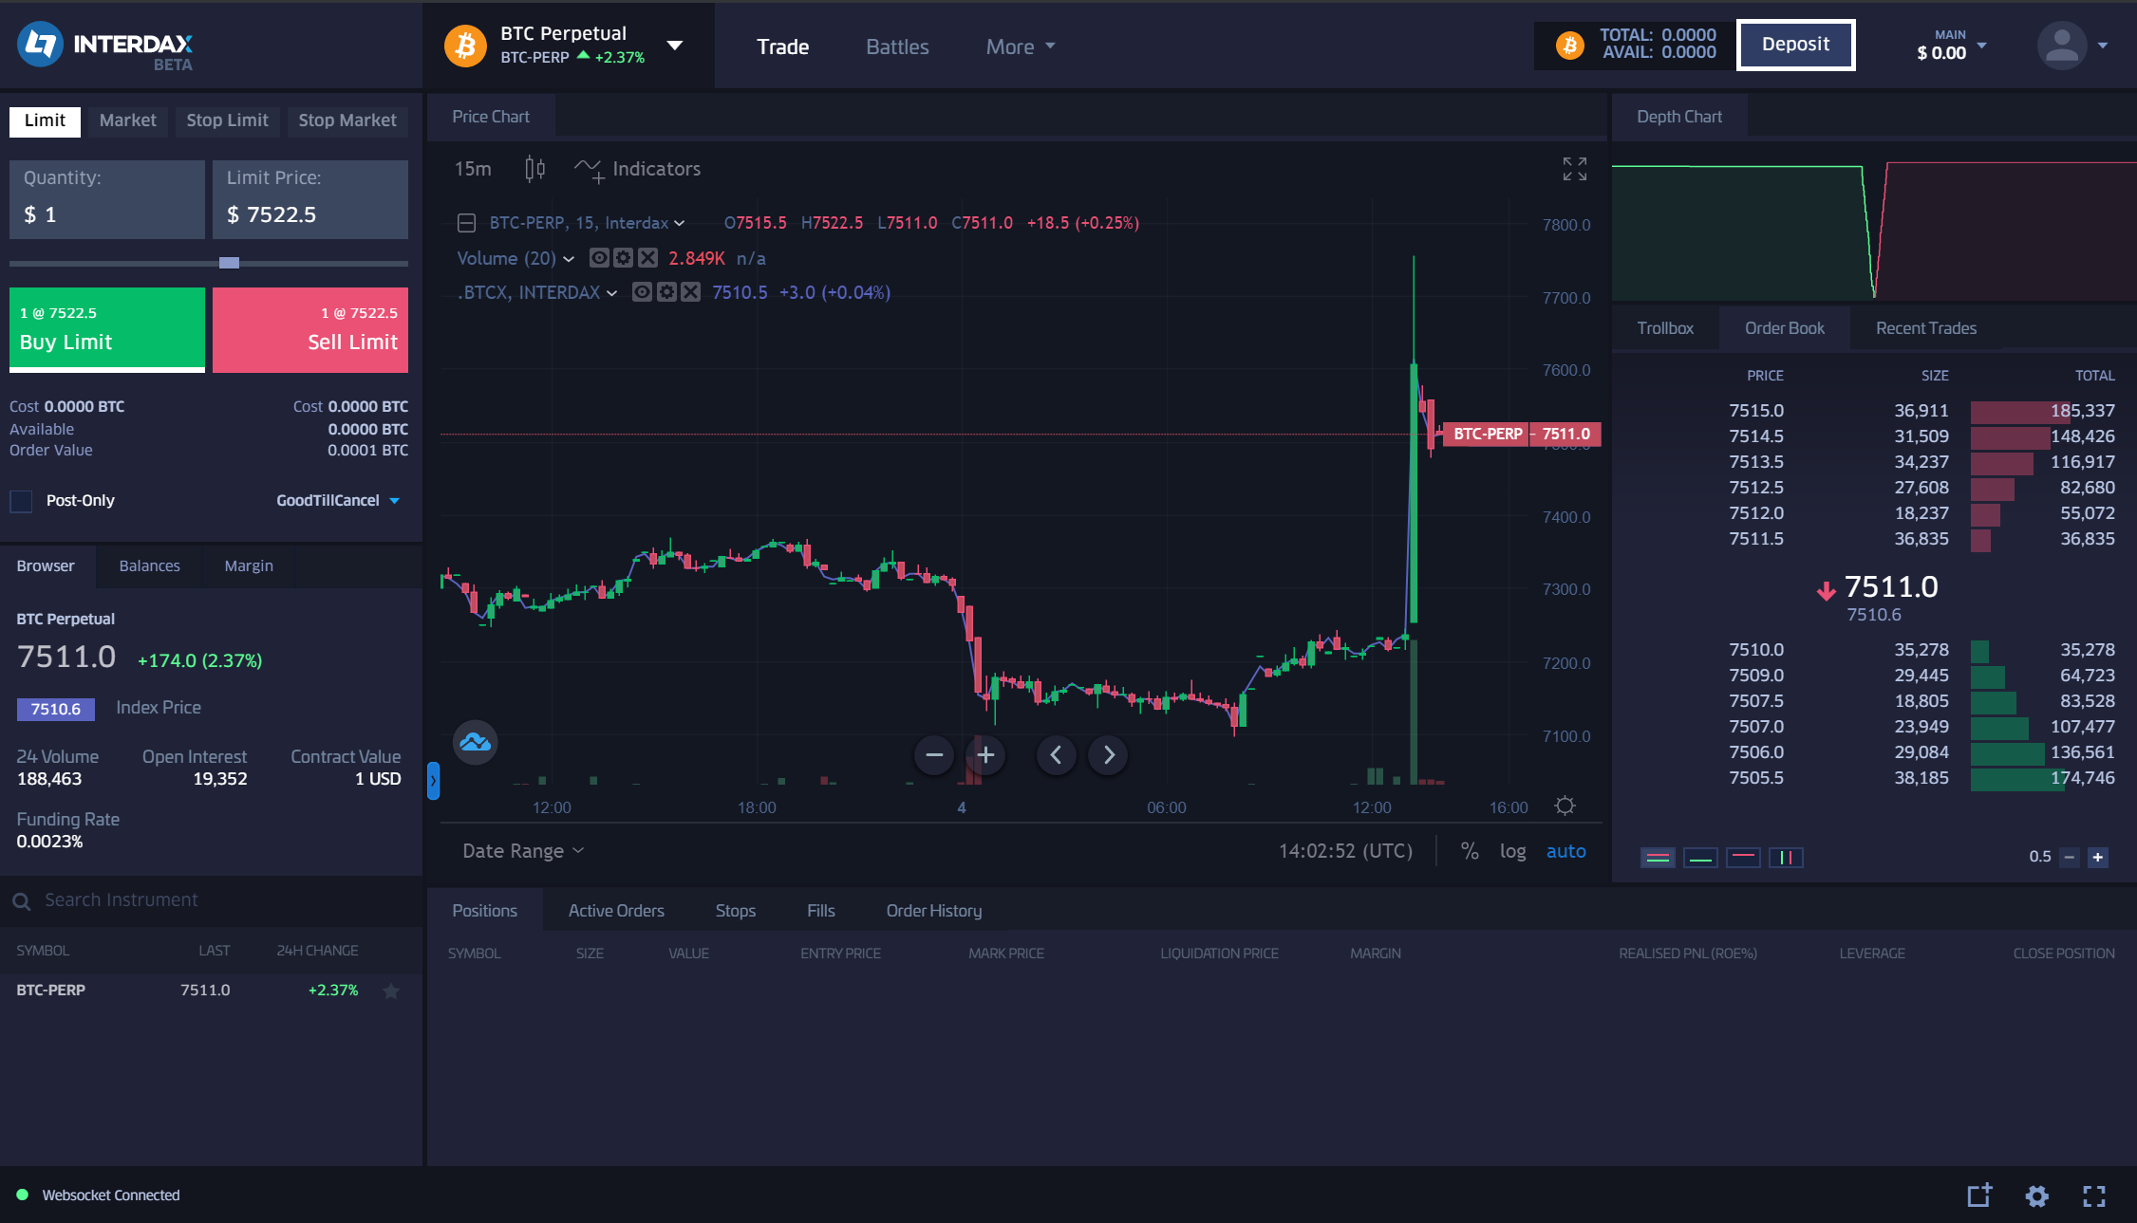This screenshot has width=2137, height=1223.
Task: Decrease order book grouping with the minus button
Action: click(2071, 858)
